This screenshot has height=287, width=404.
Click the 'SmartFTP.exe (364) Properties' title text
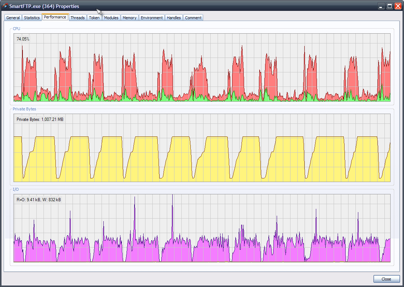[44, 6]
